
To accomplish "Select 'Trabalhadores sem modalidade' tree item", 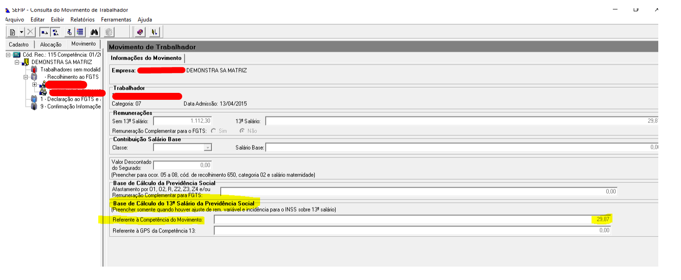I will 70,69.
